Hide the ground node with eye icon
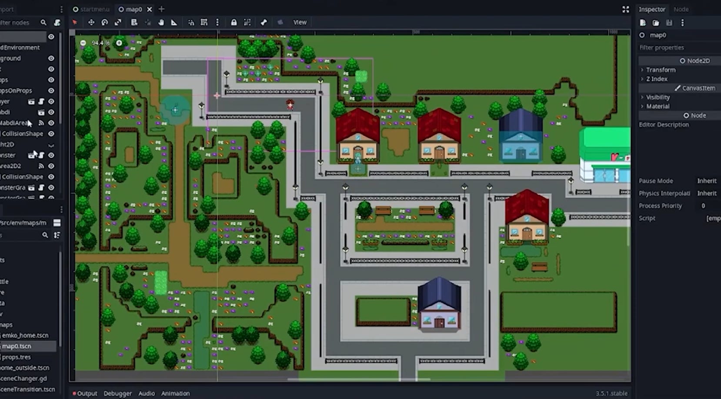Screen dimensions: 721x399 click(x=51, y=58)
